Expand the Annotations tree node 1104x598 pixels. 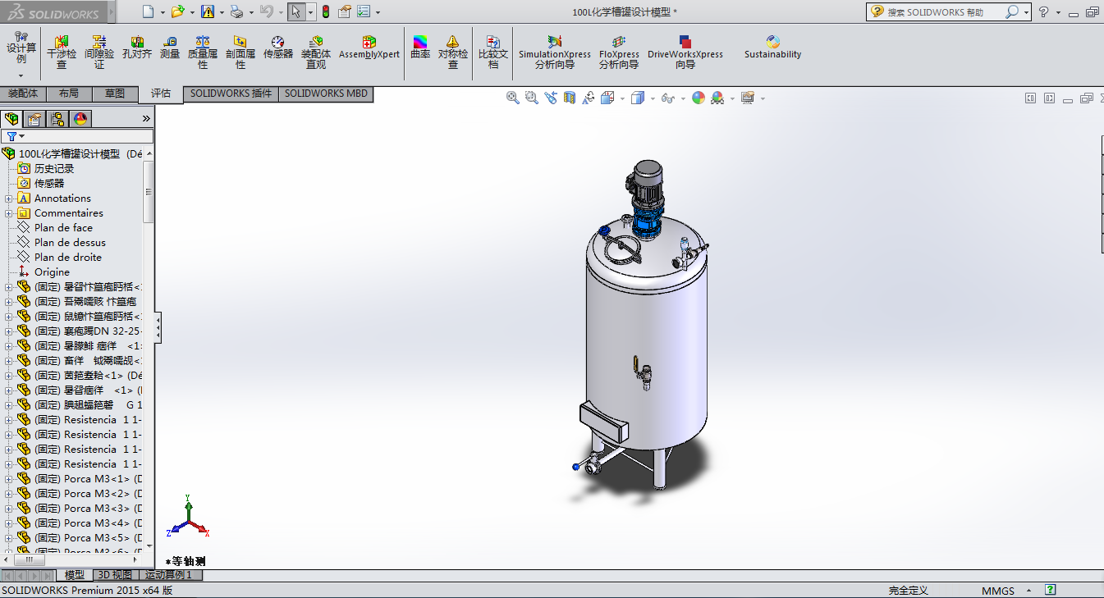pos(9,199)
